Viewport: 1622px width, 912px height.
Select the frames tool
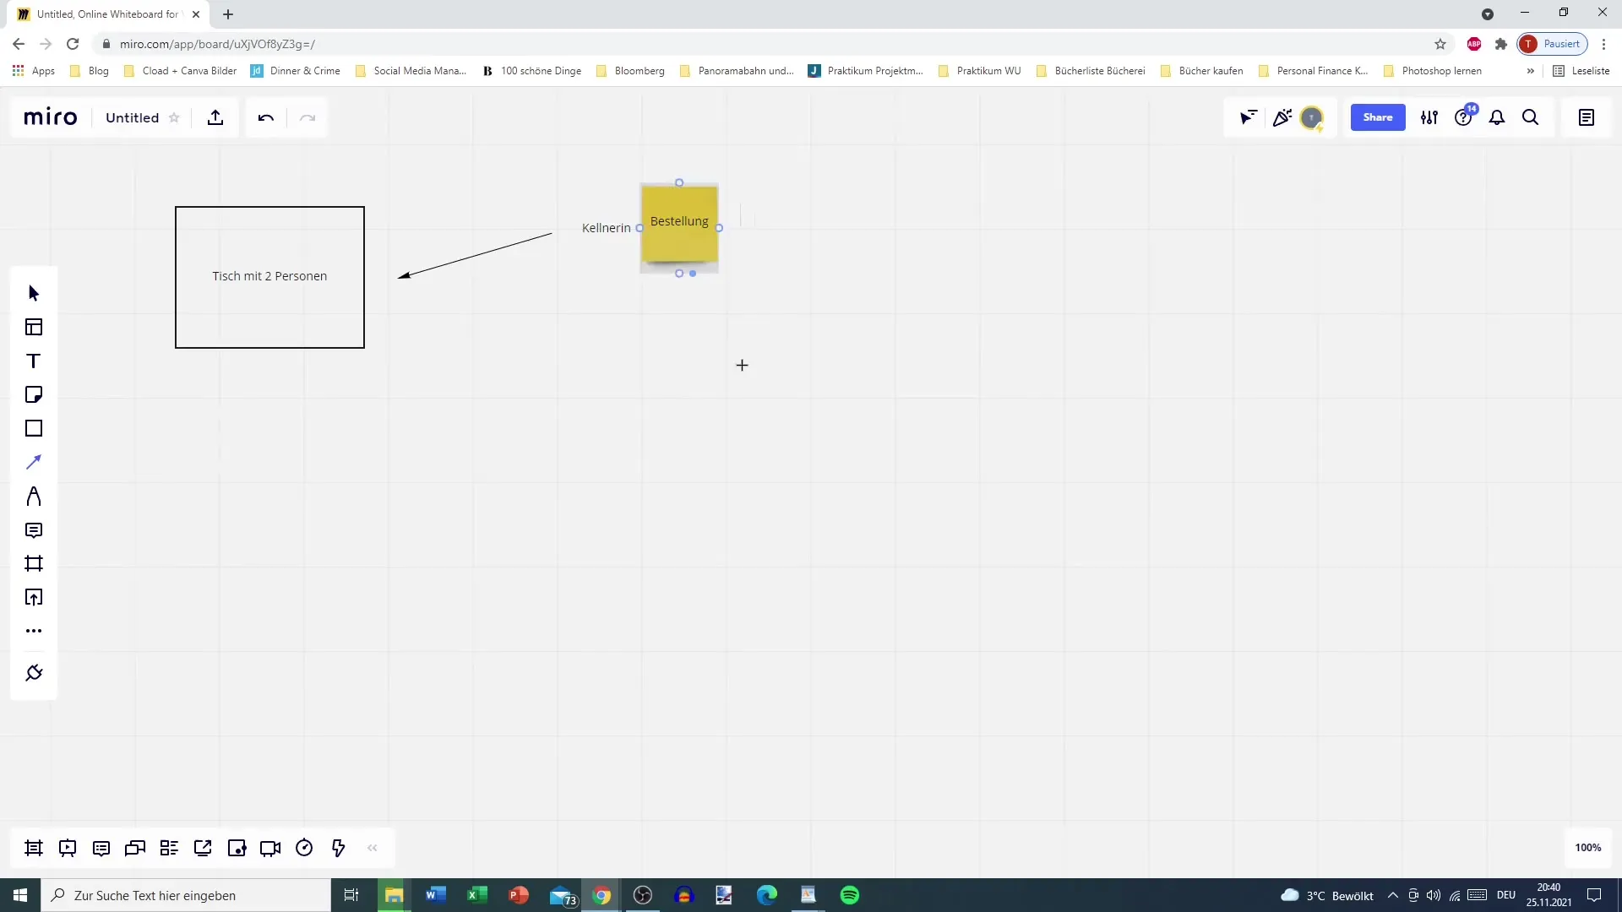coord(34,563)
